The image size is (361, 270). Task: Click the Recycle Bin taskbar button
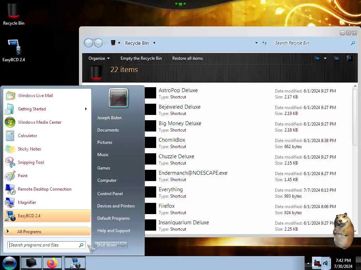tap(31, 263)
